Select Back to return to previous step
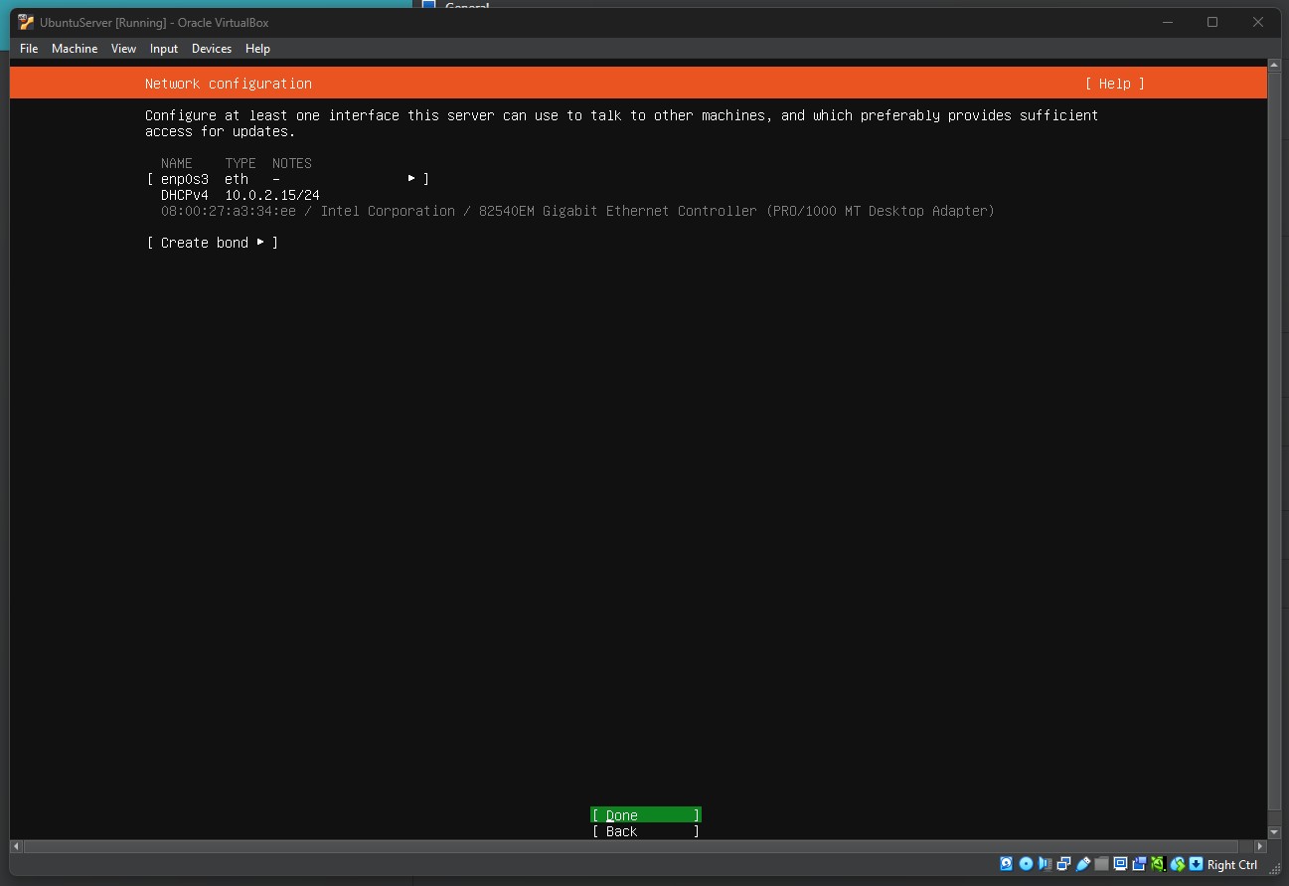 644,831
